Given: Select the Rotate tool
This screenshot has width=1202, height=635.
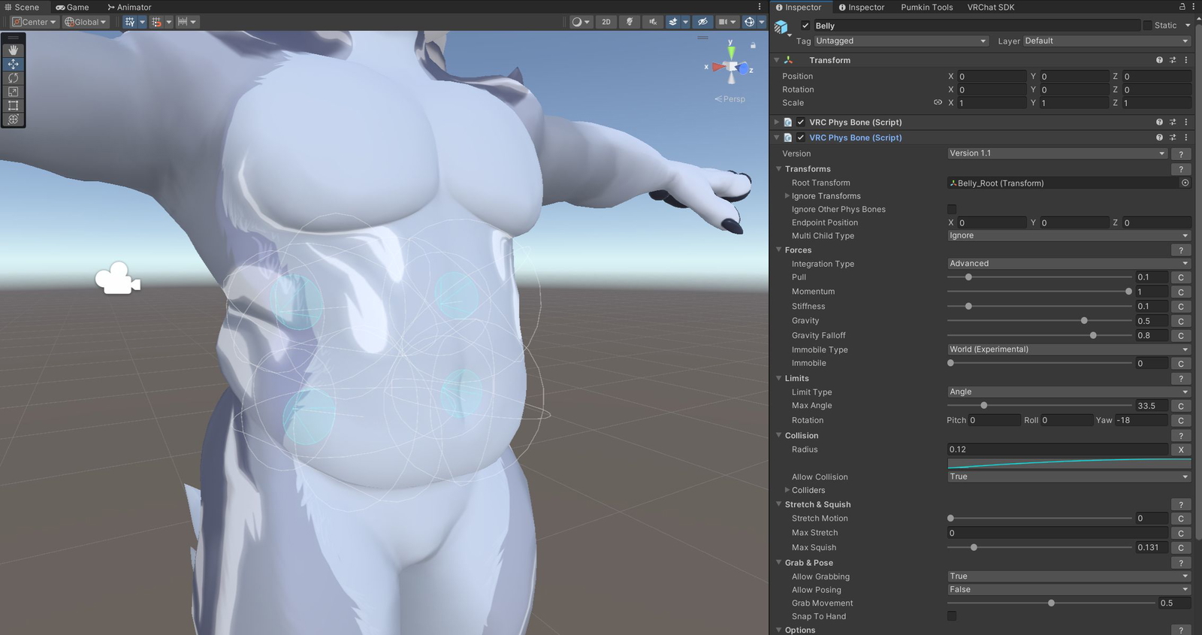Looking at the screenshot, I should tap(14, 78).
